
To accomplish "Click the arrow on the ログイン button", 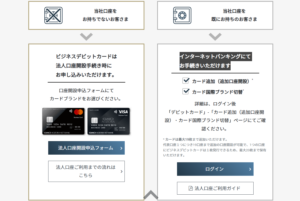I will (250, 169).
